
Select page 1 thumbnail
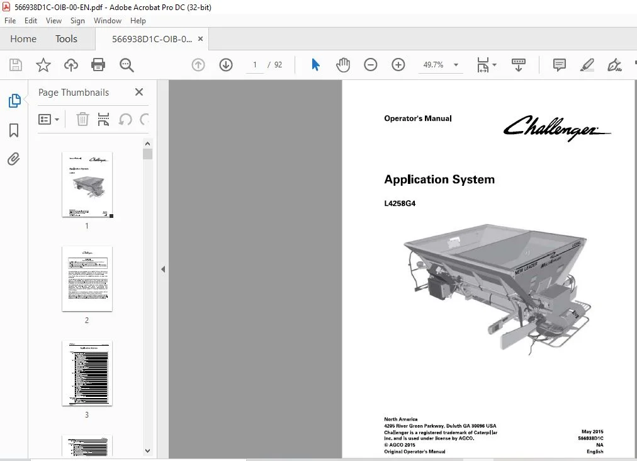coord(87,185)
